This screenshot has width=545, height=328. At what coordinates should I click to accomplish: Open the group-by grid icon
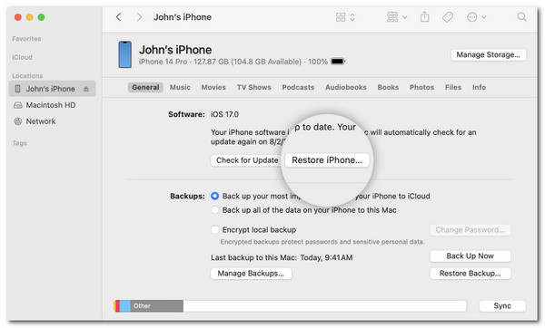[x=392, y=16]
